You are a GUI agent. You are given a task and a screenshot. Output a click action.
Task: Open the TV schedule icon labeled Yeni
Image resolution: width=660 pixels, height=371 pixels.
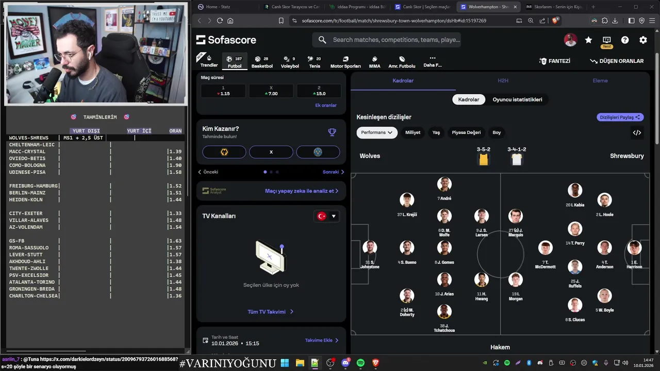[x=607, y=42]
